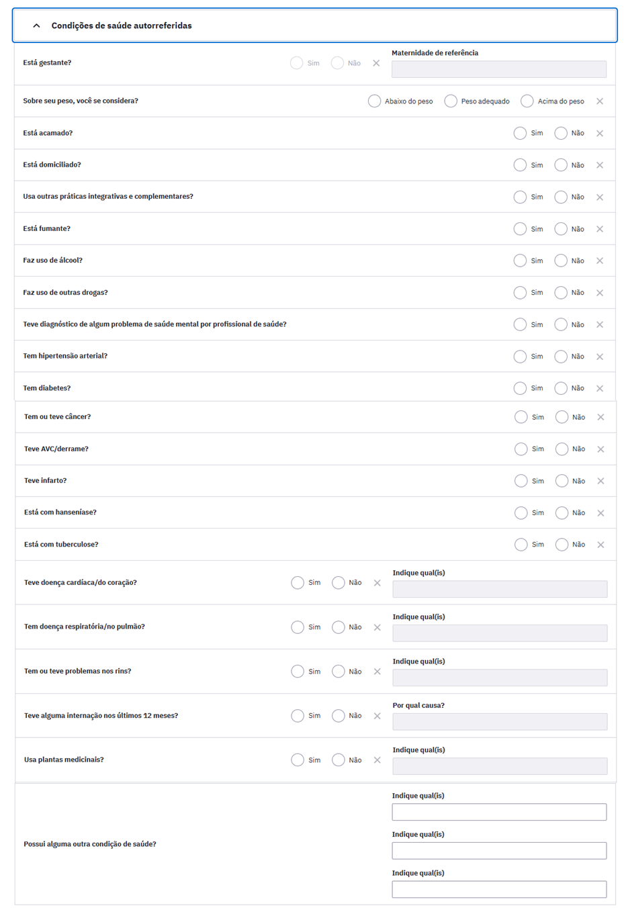
Task: Mark Sim for Tem hipertensão arterial
Action: pyautogui.click(x=520, y=357)
